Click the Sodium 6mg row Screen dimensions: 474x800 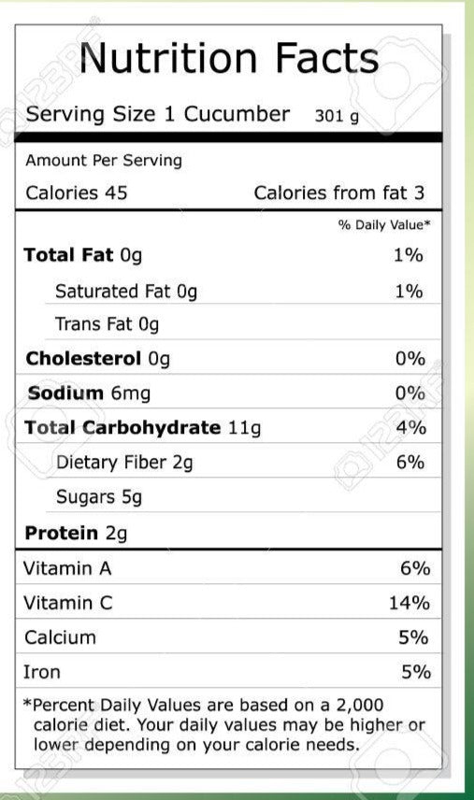[x=228, y=393]
